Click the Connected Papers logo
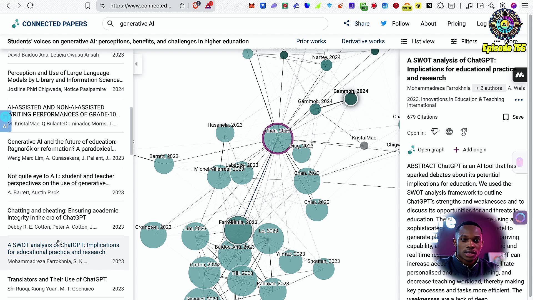 coord(49,24)
